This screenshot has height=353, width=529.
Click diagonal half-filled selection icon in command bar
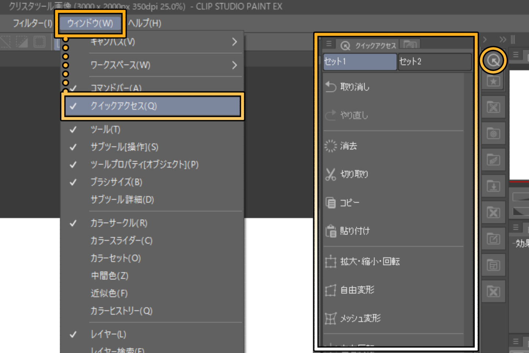tap(22, 42)
